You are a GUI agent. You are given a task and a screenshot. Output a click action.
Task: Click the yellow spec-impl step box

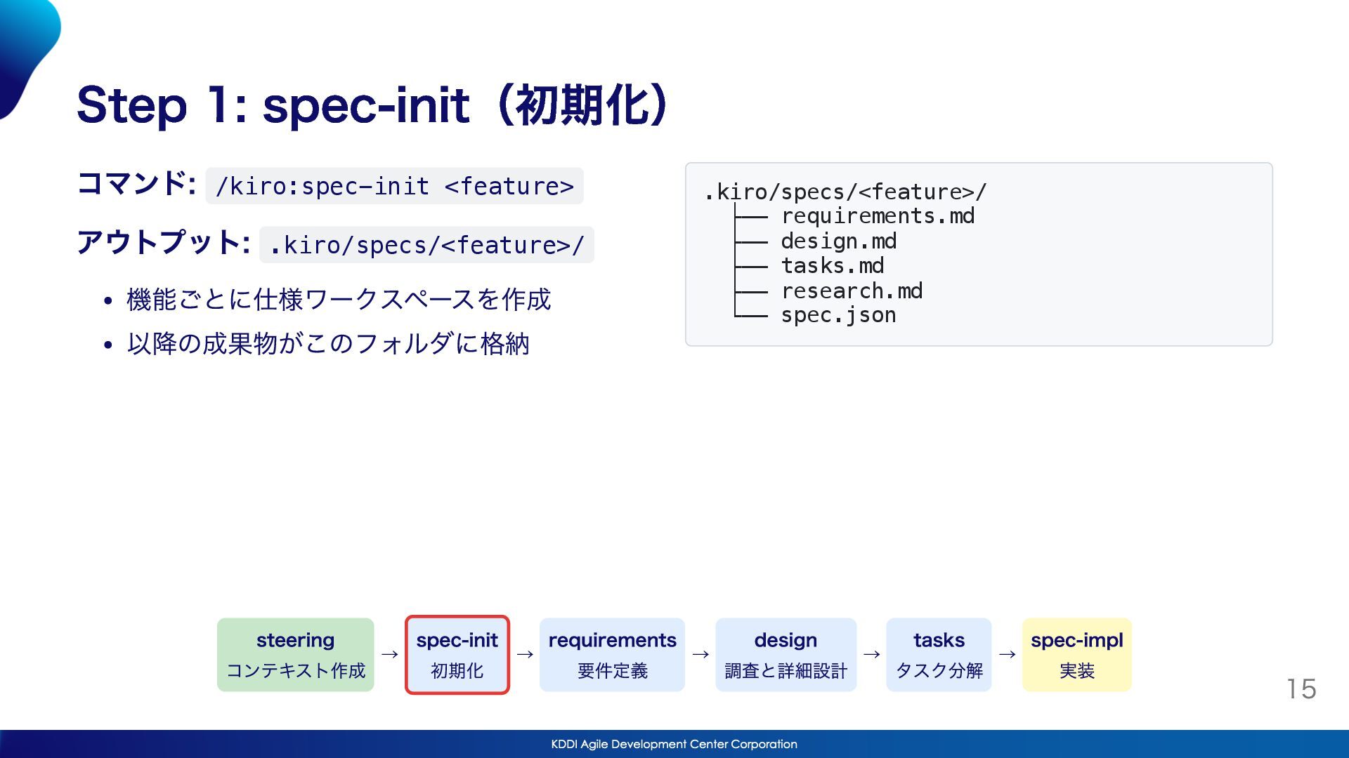tap(1076, 654)
